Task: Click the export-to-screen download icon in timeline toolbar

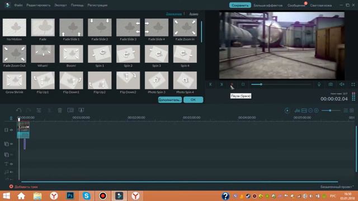Action: (x=81, y=111)
